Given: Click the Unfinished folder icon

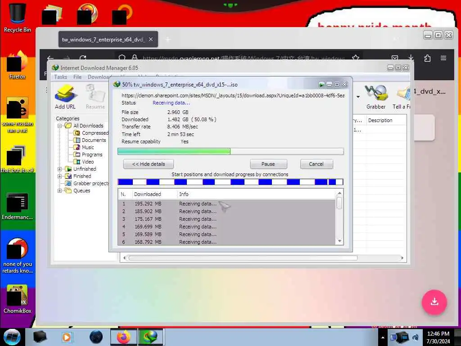Looking at the screenshot, I should tap(68, 169).
